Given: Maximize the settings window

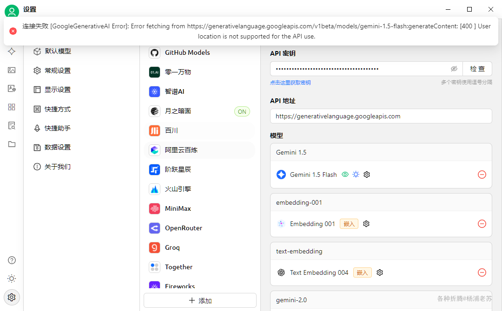Looking at the screenshot, I should pyautogui.click(x=469, y=9).
